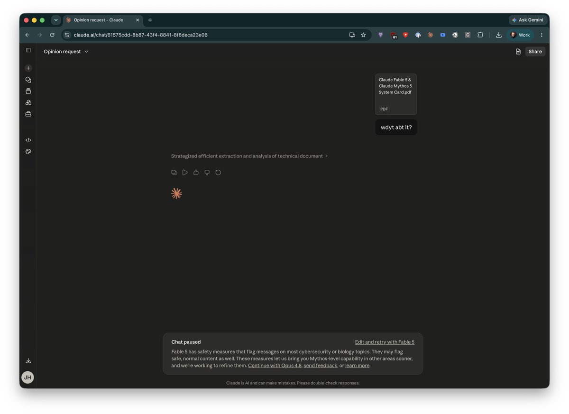Click the download apps icon in sidebar
Viewport: 569px width, 414px height.
[28, 361]
